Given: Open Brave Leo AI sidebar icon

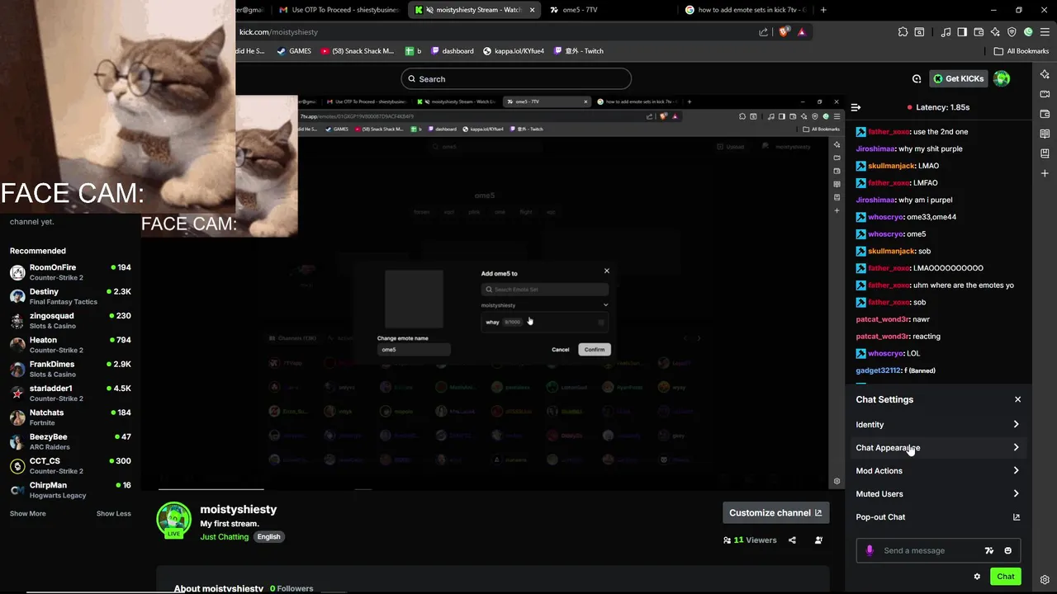Looking at the screenshot, I should [x=1045, y=74].
